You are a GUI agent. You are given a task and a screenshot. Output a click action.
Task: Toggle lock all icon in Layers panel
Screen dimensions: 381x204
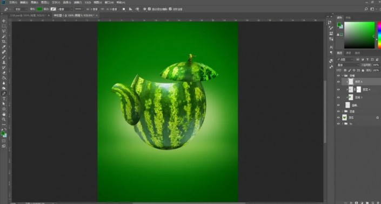(x=363, y=71)
